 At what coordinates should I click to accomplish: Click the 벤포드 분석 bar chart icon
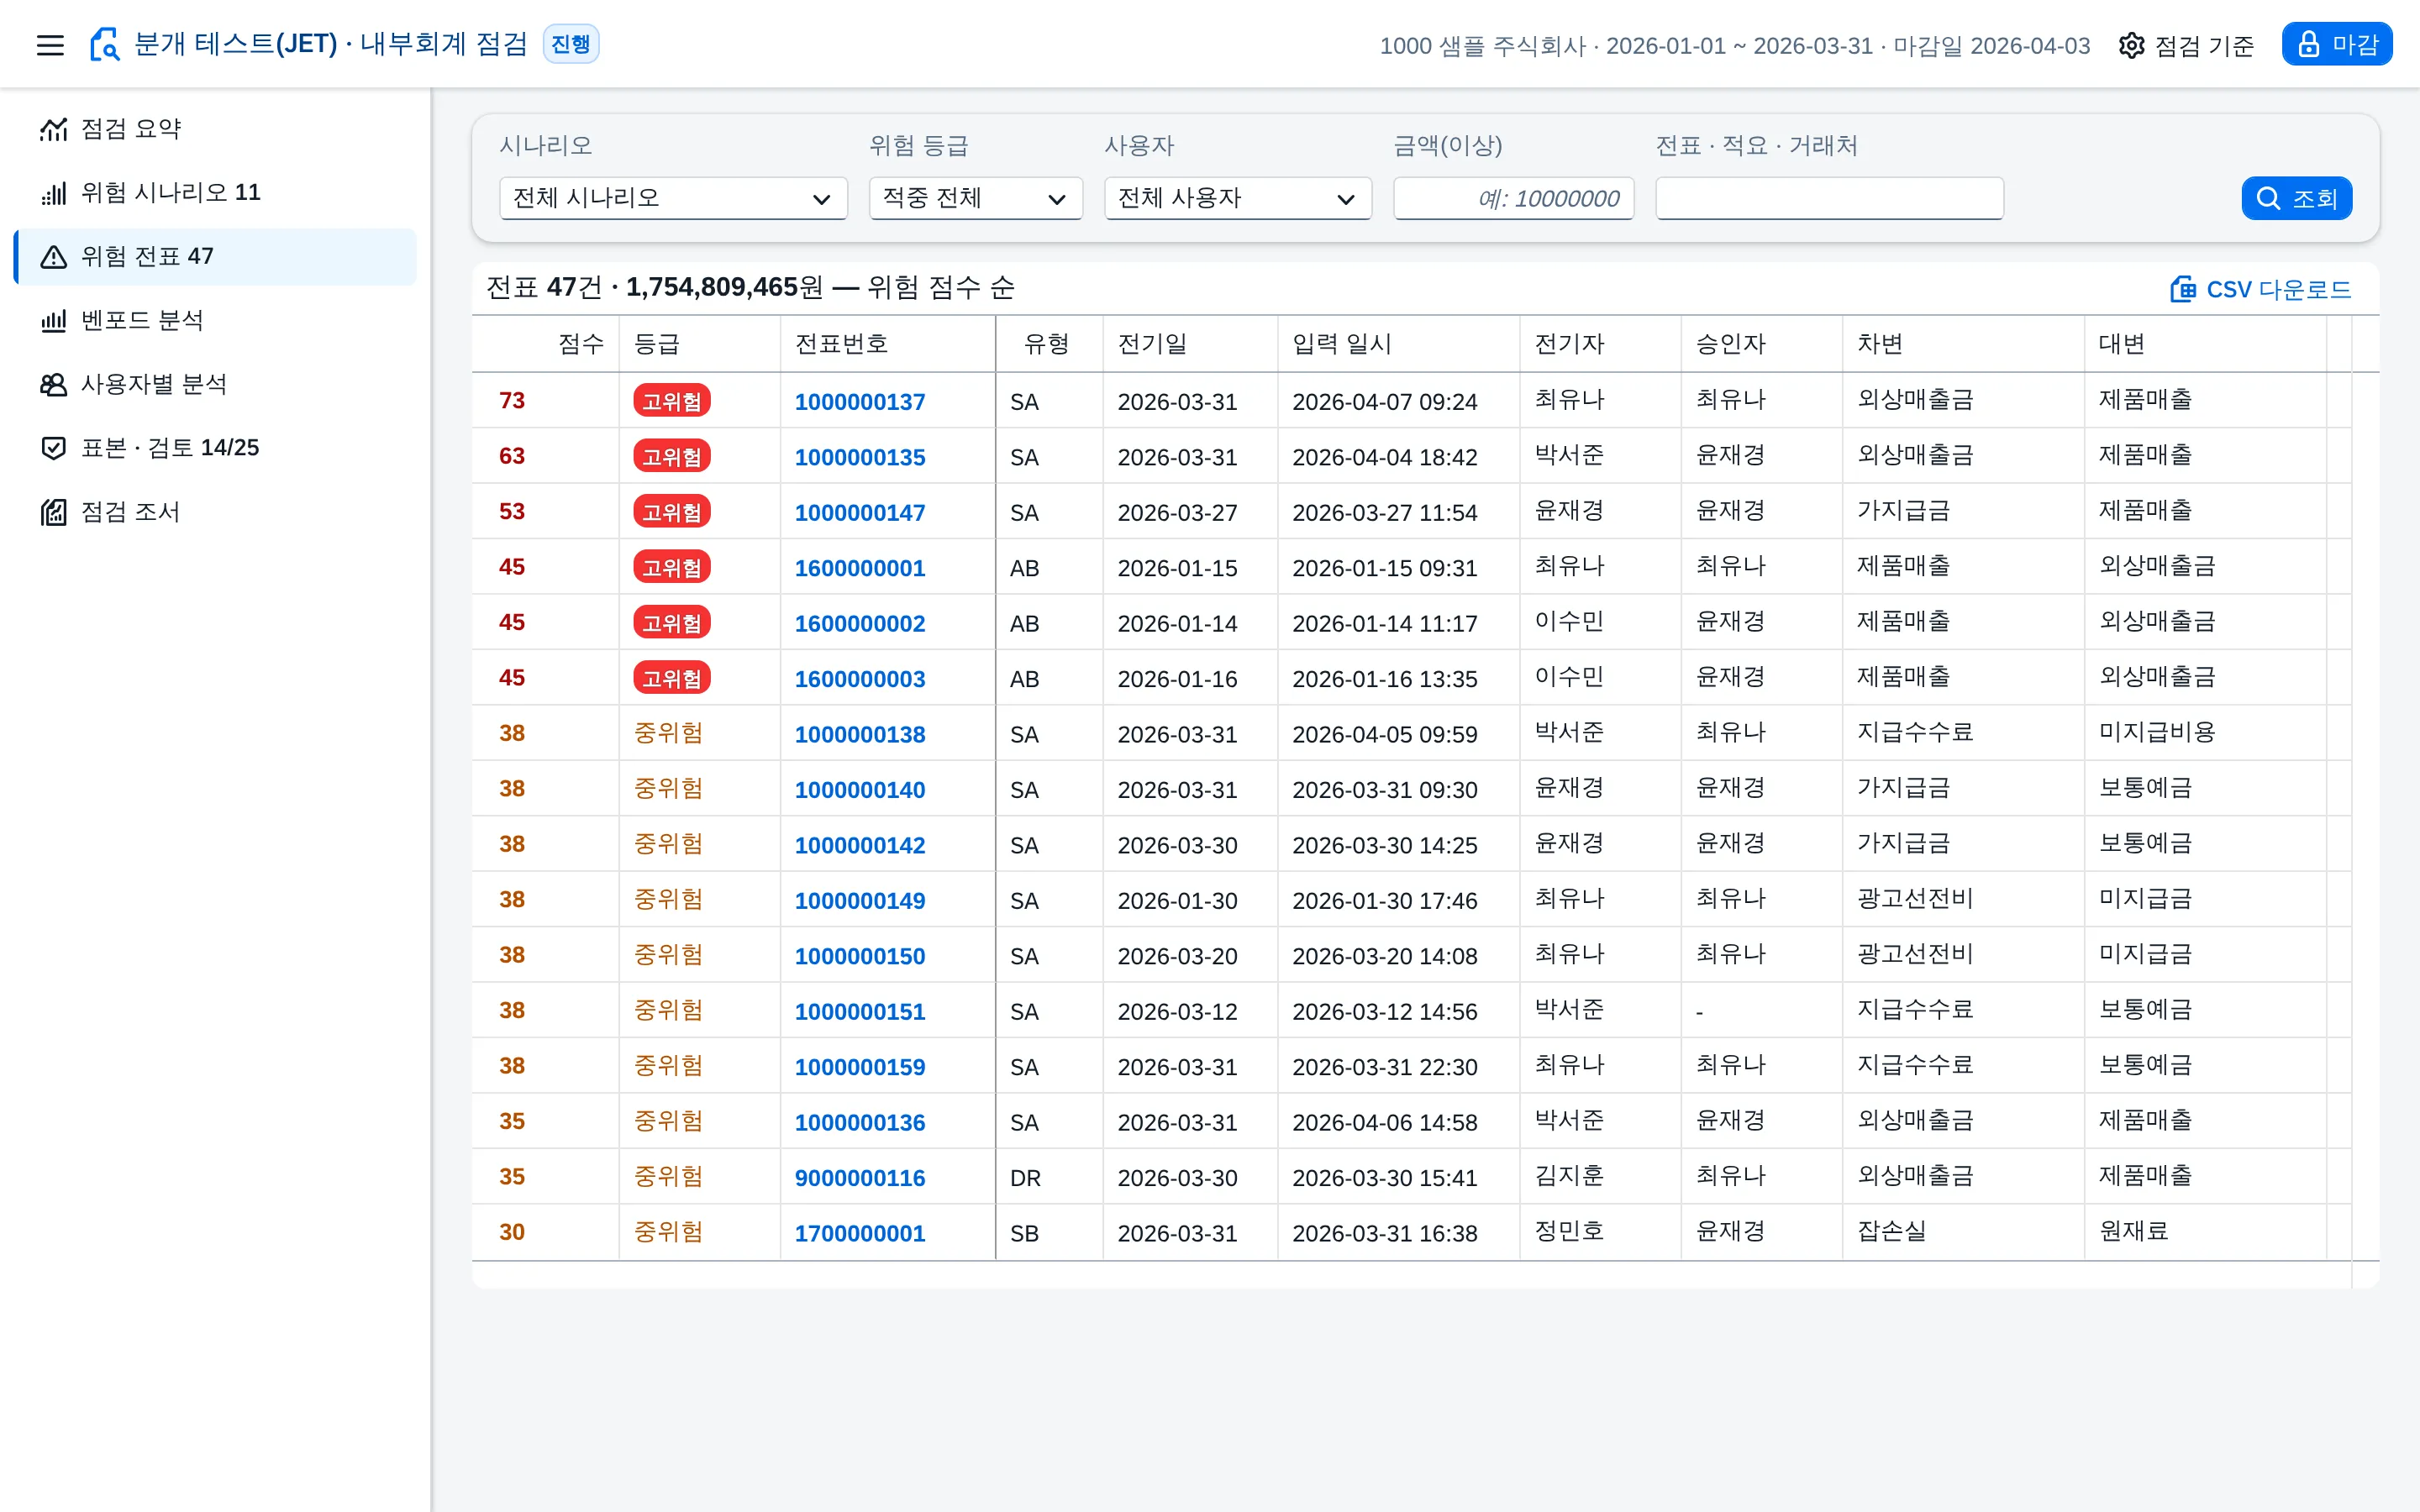54,321
